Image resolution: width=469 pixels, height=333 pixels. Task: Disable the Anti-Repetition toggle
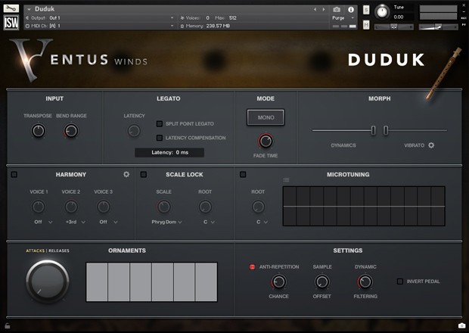click(252, 267)
